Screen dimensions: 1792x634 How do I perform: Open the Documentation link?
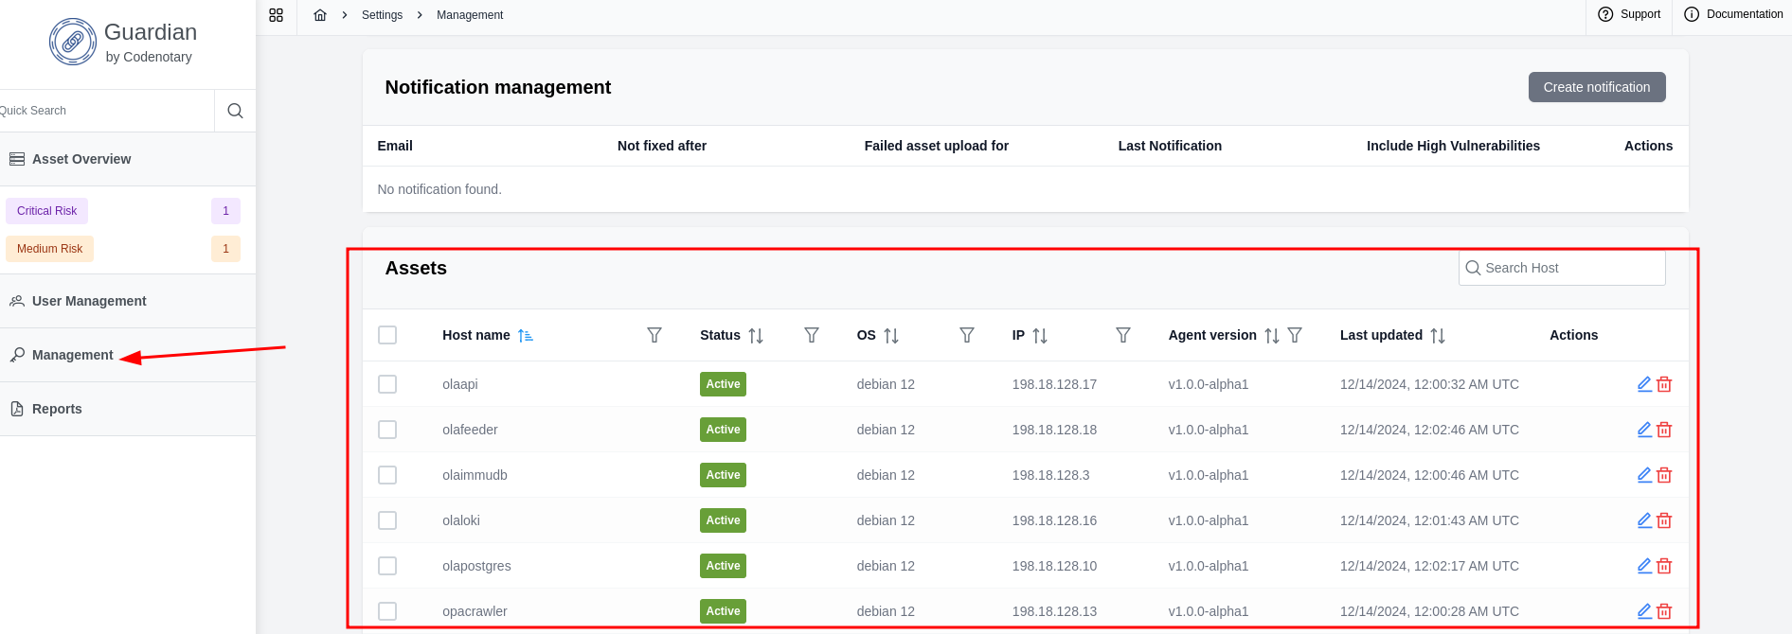pyautogui.click(x=1733, y=14)
